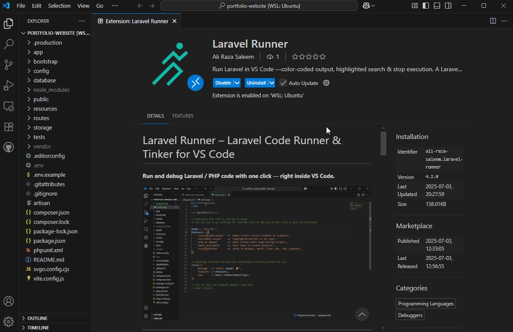This screenshot has height=332, width=513.
Task: Click the extension settings gear beside Auto Update
Action: pyautogui.click(x=326, y=83)
